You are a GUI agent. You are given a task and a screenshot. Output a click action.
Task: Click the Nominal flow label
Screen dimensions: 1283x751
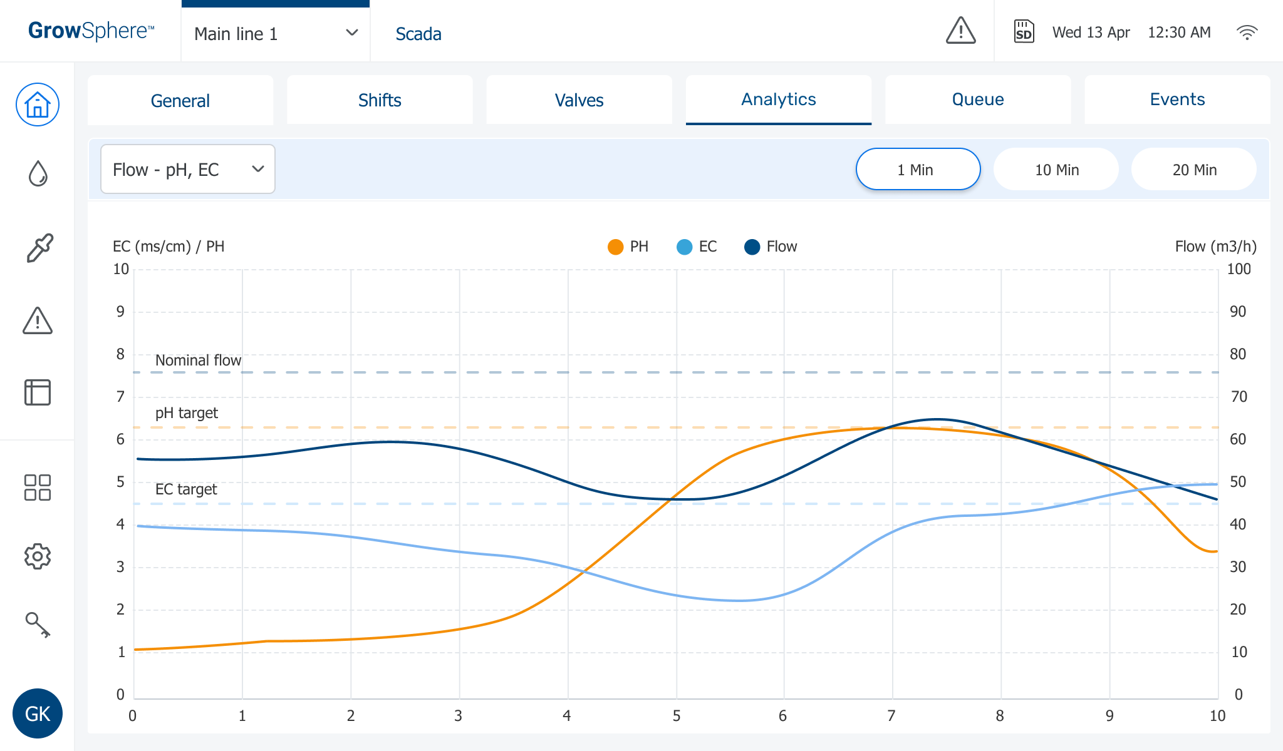[198, 360]
